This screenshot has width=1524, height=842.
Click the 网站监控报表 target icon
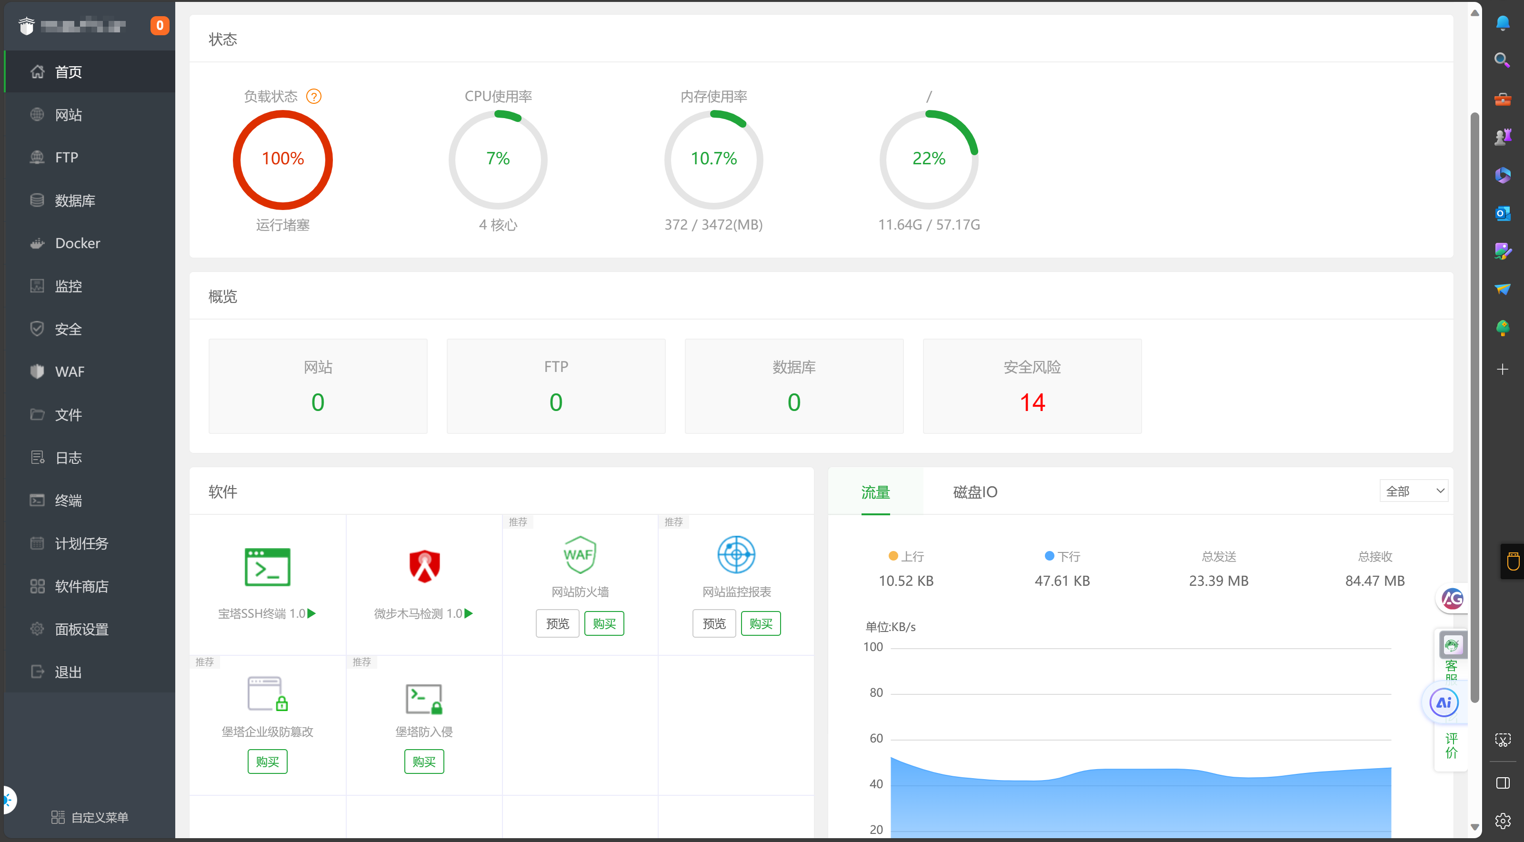pyautogui.click(x=736, y=554)
